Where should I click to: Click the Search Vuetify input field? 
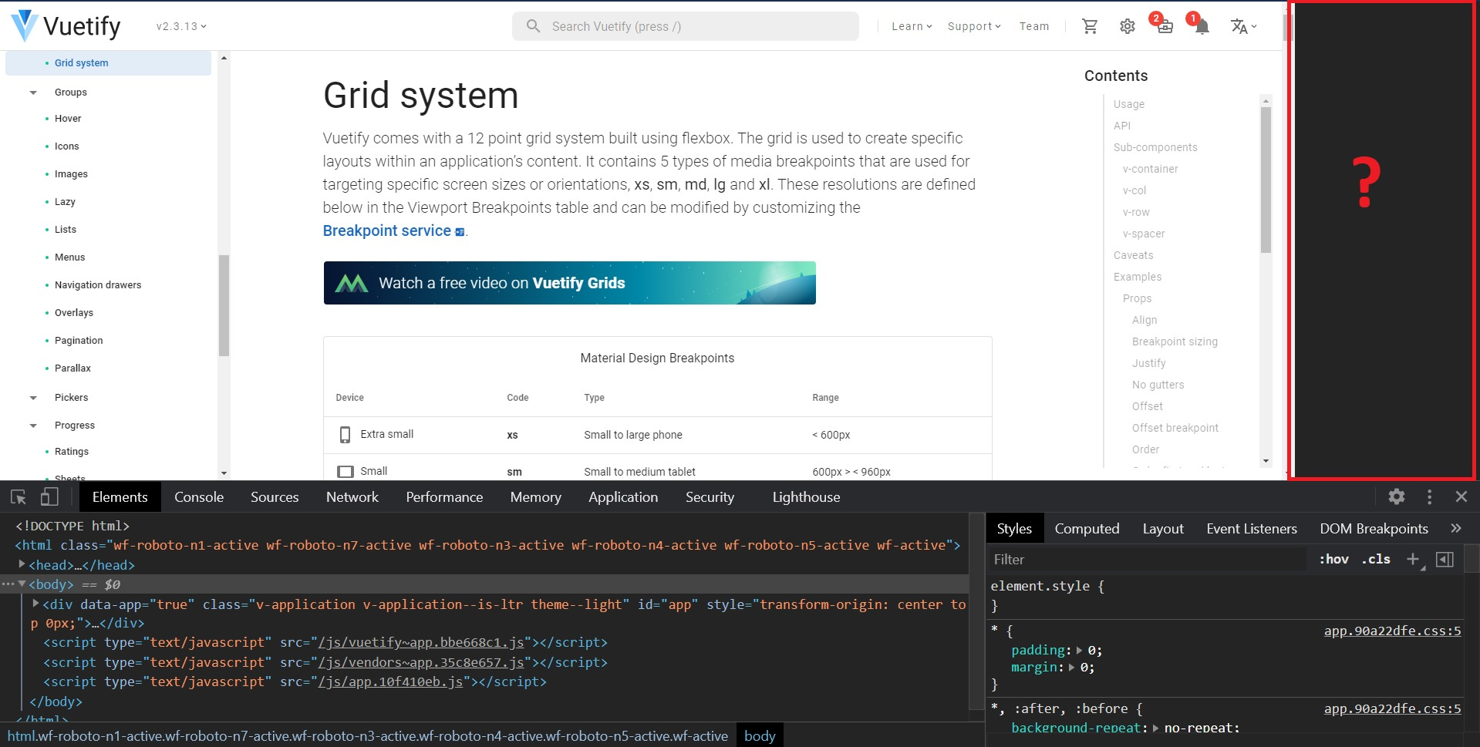coord(685,26)
